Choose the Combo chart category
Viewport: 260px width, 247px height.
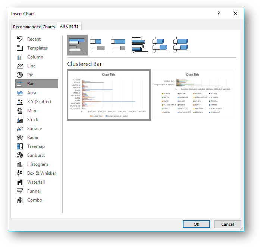click(x=35, y=200)
